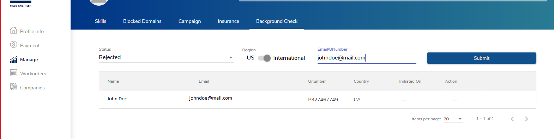Go to previous page arrow
554x139 pixels.
point(512,119)
